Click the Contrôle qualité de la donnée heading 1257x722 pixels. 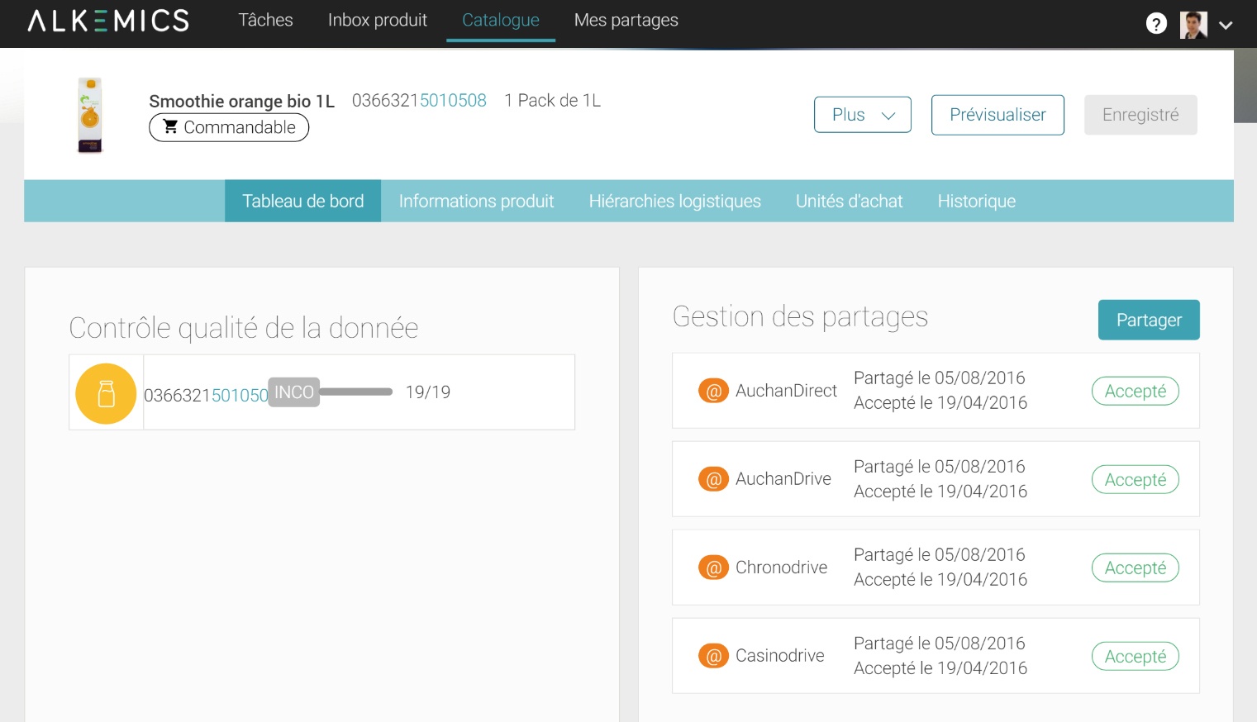click(244, 329)
